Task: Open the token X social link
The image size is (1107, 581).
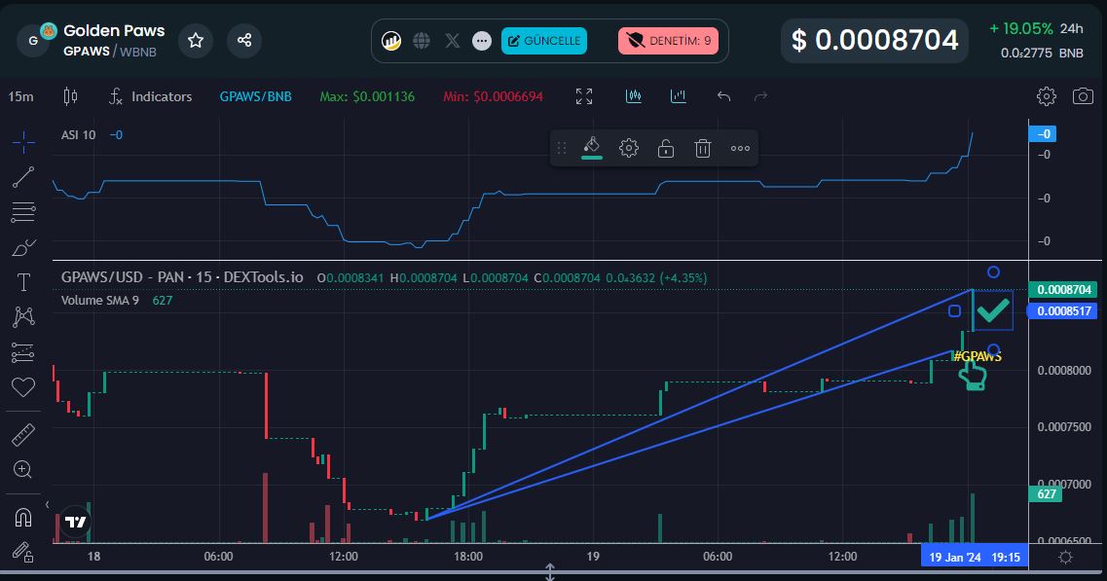Action: click(x=453, y=41)
